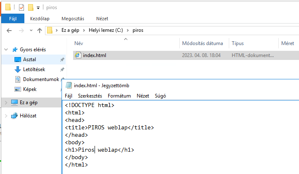Open the Letöltések folder in sidebar

[x=18, y=69]
